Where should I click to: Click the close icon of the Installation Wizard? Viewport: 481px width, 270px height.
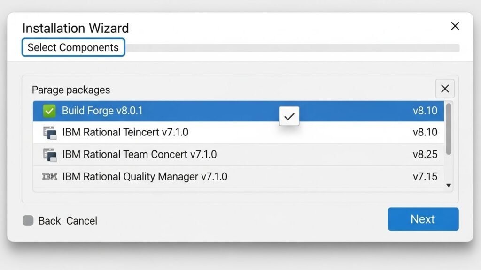tap(455, 26)
